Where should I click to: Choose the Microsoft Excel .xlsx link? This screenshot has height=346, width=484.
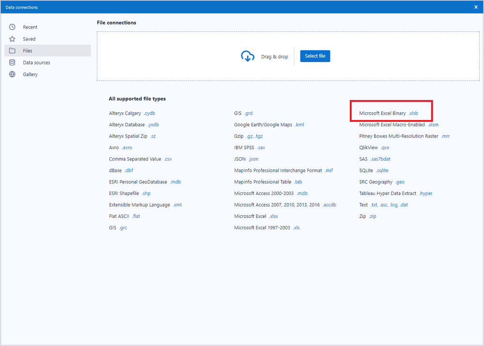coord(273,216)
